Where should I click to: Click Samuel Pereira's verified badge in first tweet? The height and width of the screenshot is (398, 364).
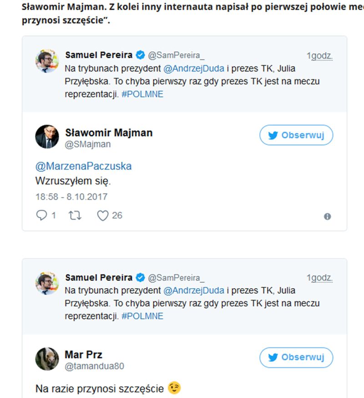coord(140,55)
